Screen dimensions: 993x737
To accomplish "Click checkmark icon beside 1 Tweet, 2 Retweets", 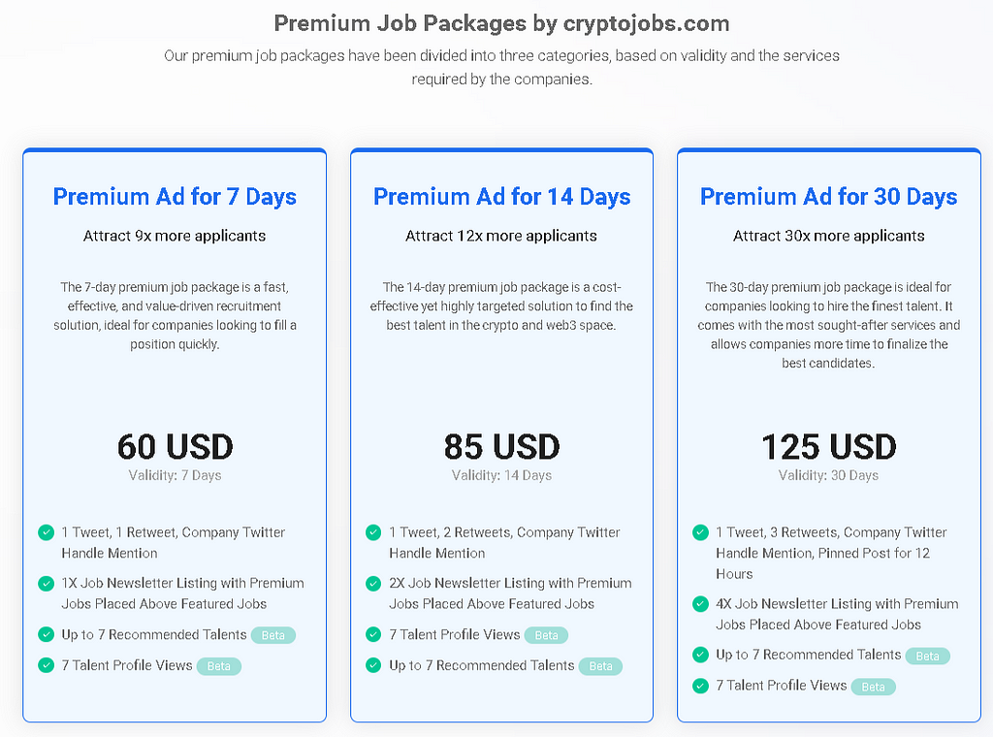I will 373,532.
